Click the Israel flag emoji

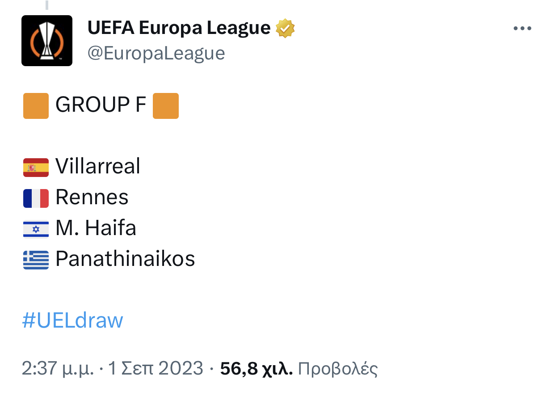36,229
